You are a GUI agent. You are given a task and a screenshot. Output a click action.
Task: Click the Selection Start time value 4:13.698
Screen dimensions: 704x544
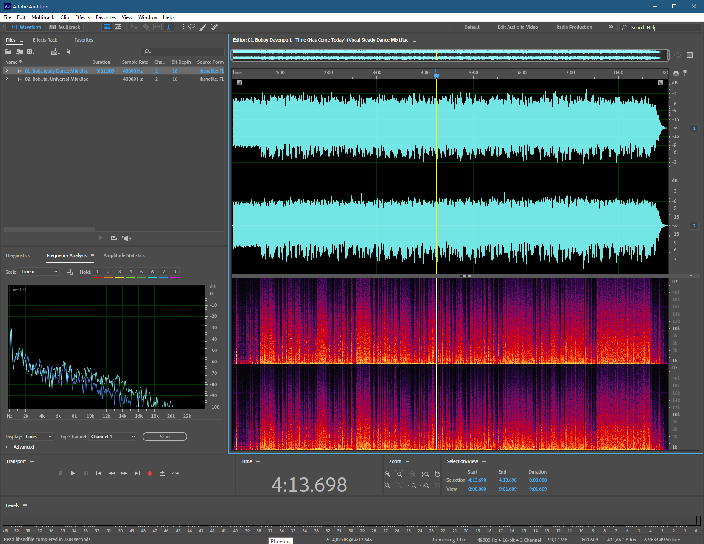tap(477, 480)
